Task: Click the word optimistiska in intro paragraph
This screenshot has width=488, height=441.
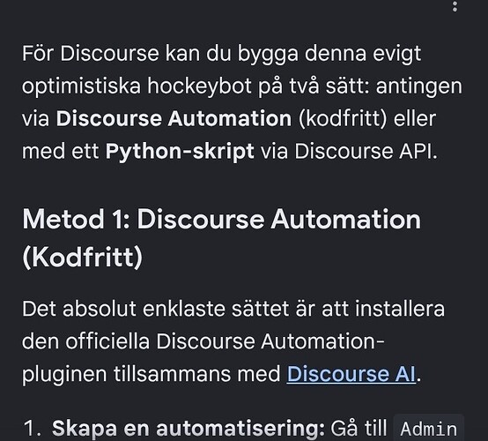Action: point(81,86)
